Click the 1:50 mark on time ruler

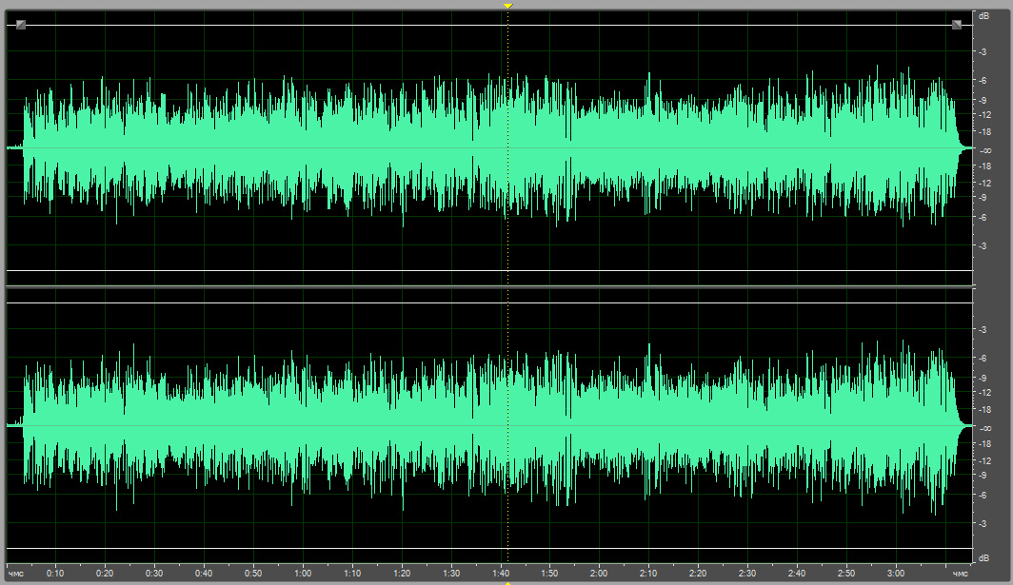(x=549, y=574)
